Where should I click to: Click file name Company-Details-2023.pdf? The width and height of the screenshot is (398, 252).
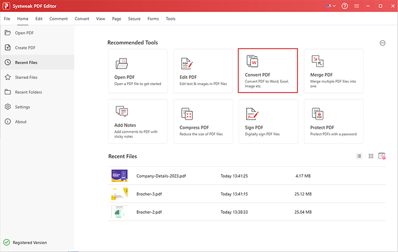161,176
